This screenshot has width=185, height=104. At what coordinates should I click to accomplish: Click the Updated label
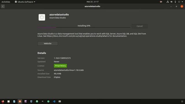click(x=41, y=62)
